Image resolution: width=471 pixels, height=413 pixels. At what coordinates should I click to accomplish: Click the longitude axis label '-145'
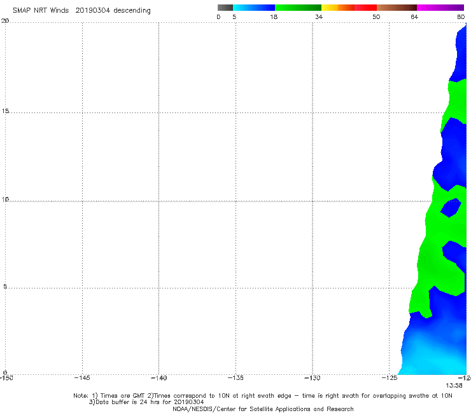point(82,378)
